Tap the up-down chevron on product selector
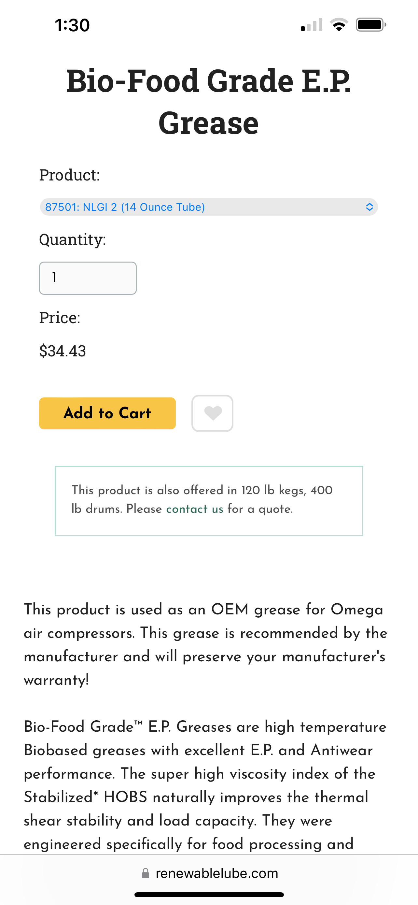 [369, 207]
